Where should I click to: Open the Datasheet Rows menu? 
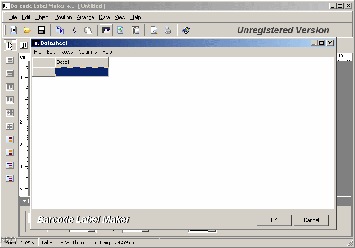67,52
